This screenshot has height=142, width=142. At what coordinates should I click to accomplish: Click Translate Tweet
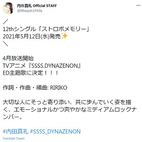click(x=13, y=138)
